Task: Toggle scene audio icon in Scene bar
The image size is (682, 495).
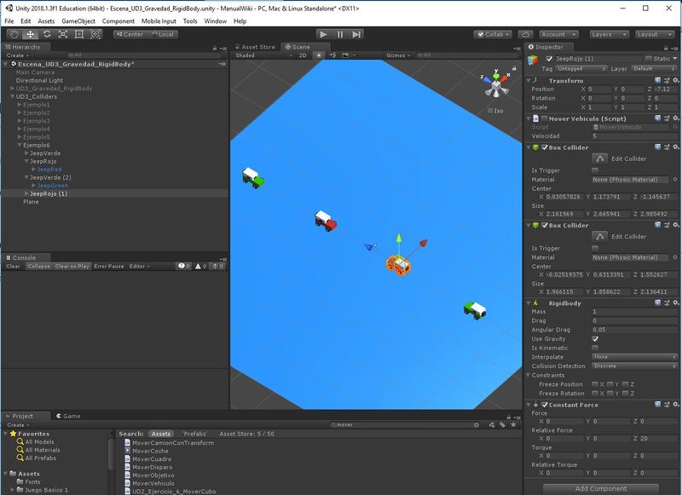Action: click(x=332, y=55)
